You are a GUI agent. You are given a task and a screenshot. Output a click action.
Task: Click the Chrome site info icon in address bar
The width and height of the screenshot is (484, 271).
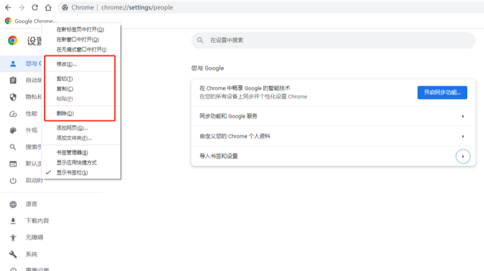click(65, 7)
